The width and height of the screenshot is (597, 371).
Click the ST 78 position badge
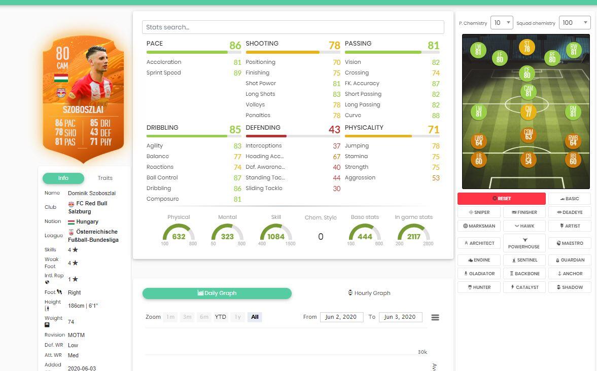coord(527,47)
